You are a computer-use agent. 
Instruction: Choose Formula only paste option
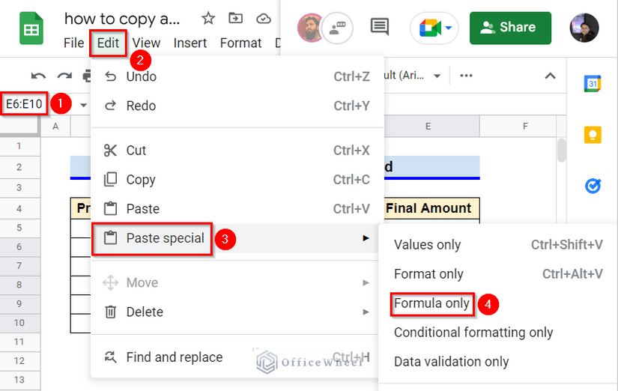(431, 303)
